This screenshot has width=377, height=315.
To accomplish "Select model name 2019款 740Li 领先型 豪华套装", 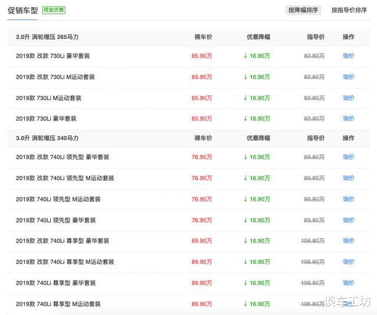I will coord(56,220).
